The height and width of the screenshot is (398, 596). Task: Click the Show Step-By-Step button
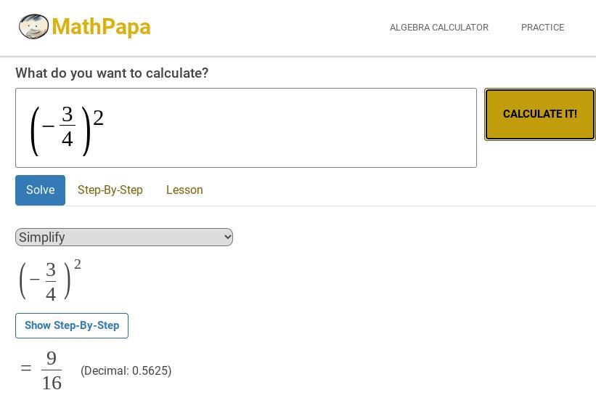(x=72, y=325)
